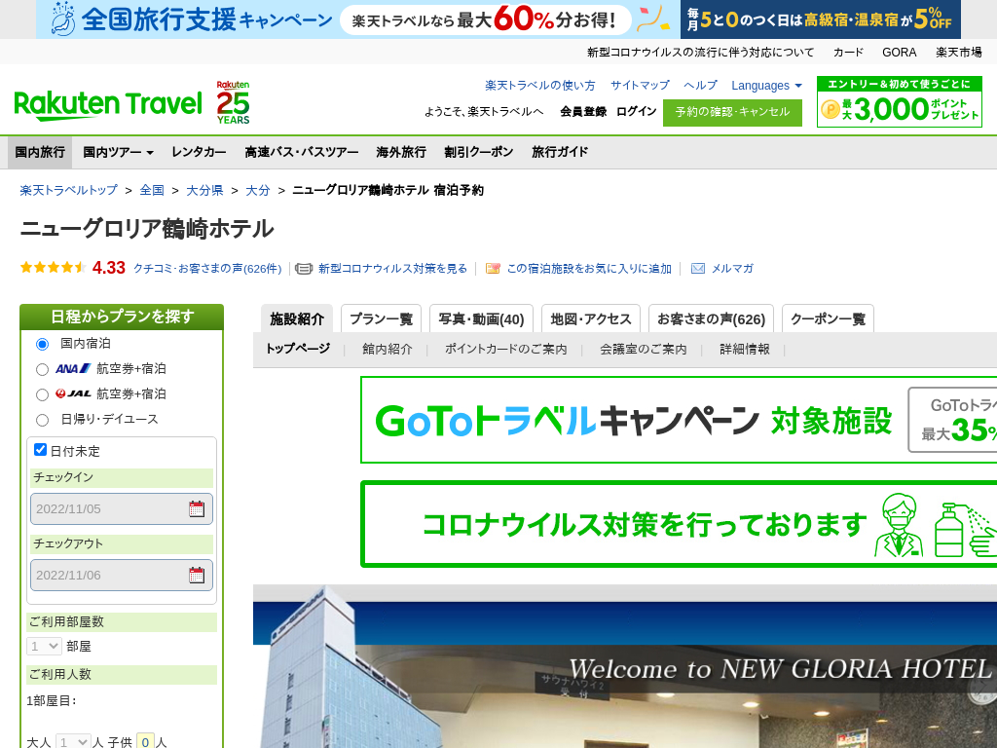Click the New Gloria Hotel welcome image
The image size is (997, 748).
point(625,666)
